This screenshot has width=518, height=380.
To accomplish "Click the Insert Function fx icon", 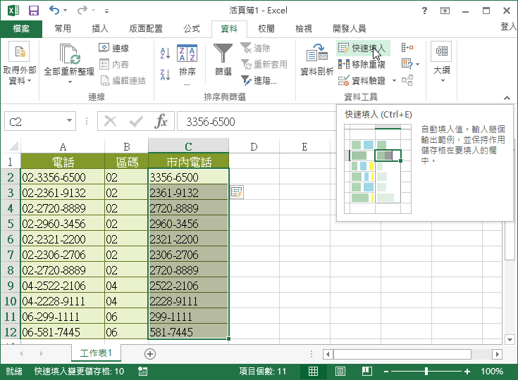I will click(x=161, y=121).
